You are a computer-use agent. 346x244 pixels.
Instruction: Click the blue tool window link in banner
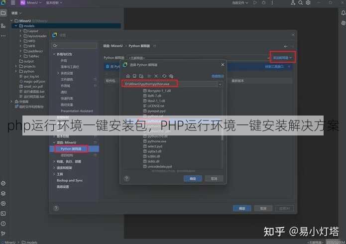coord(274,66)
